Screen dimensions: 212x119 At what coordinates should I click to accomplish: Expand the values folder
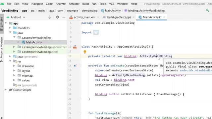(14, 80)
